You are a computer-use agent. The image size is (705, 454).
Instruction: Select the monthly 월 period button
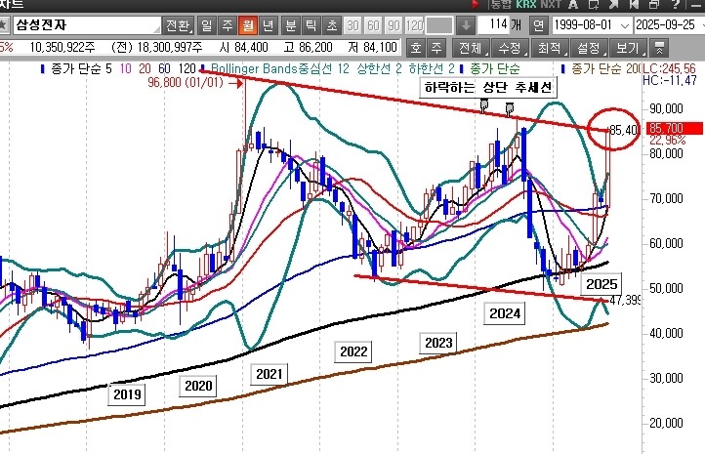248,25
